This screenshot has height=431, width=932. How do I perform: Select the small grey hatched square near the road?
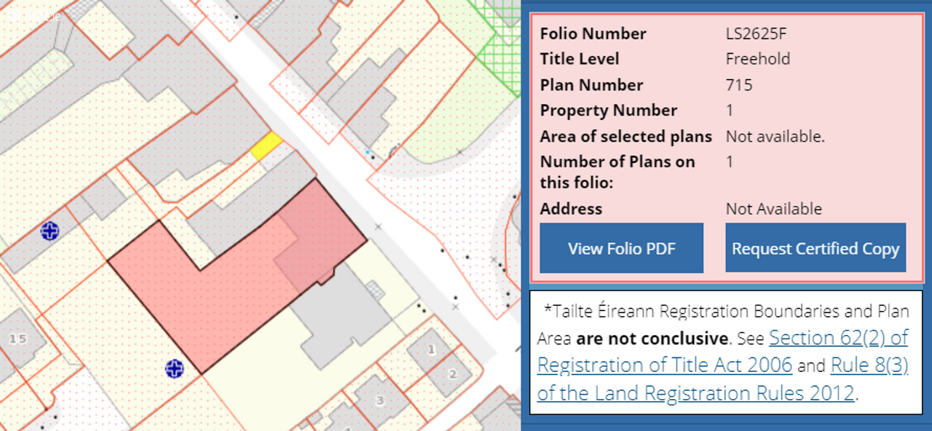[375, 290]
